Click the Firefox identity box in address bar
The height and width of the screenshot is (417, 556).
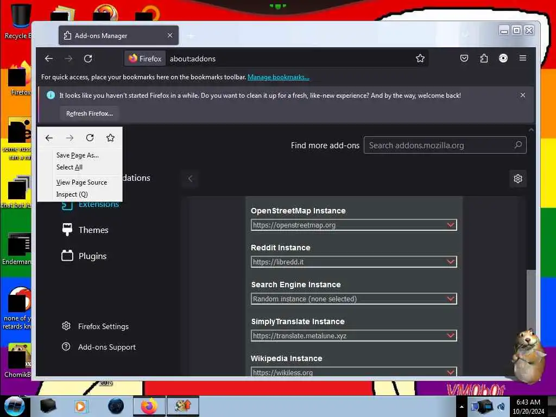pyautogui.click(x=145, y=59)
